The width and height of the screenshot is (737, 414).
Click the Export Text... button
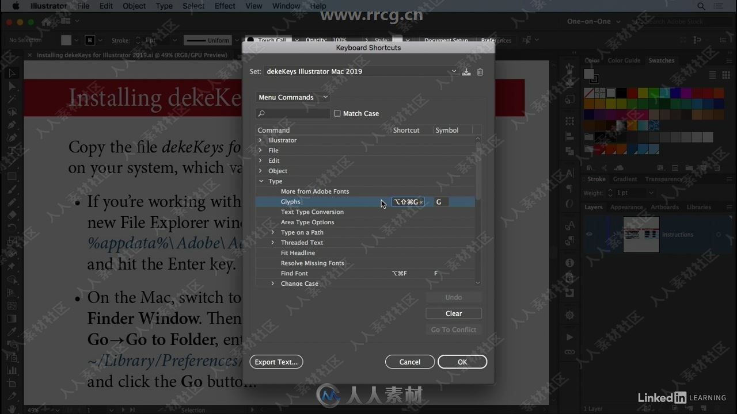coord(276,362)
